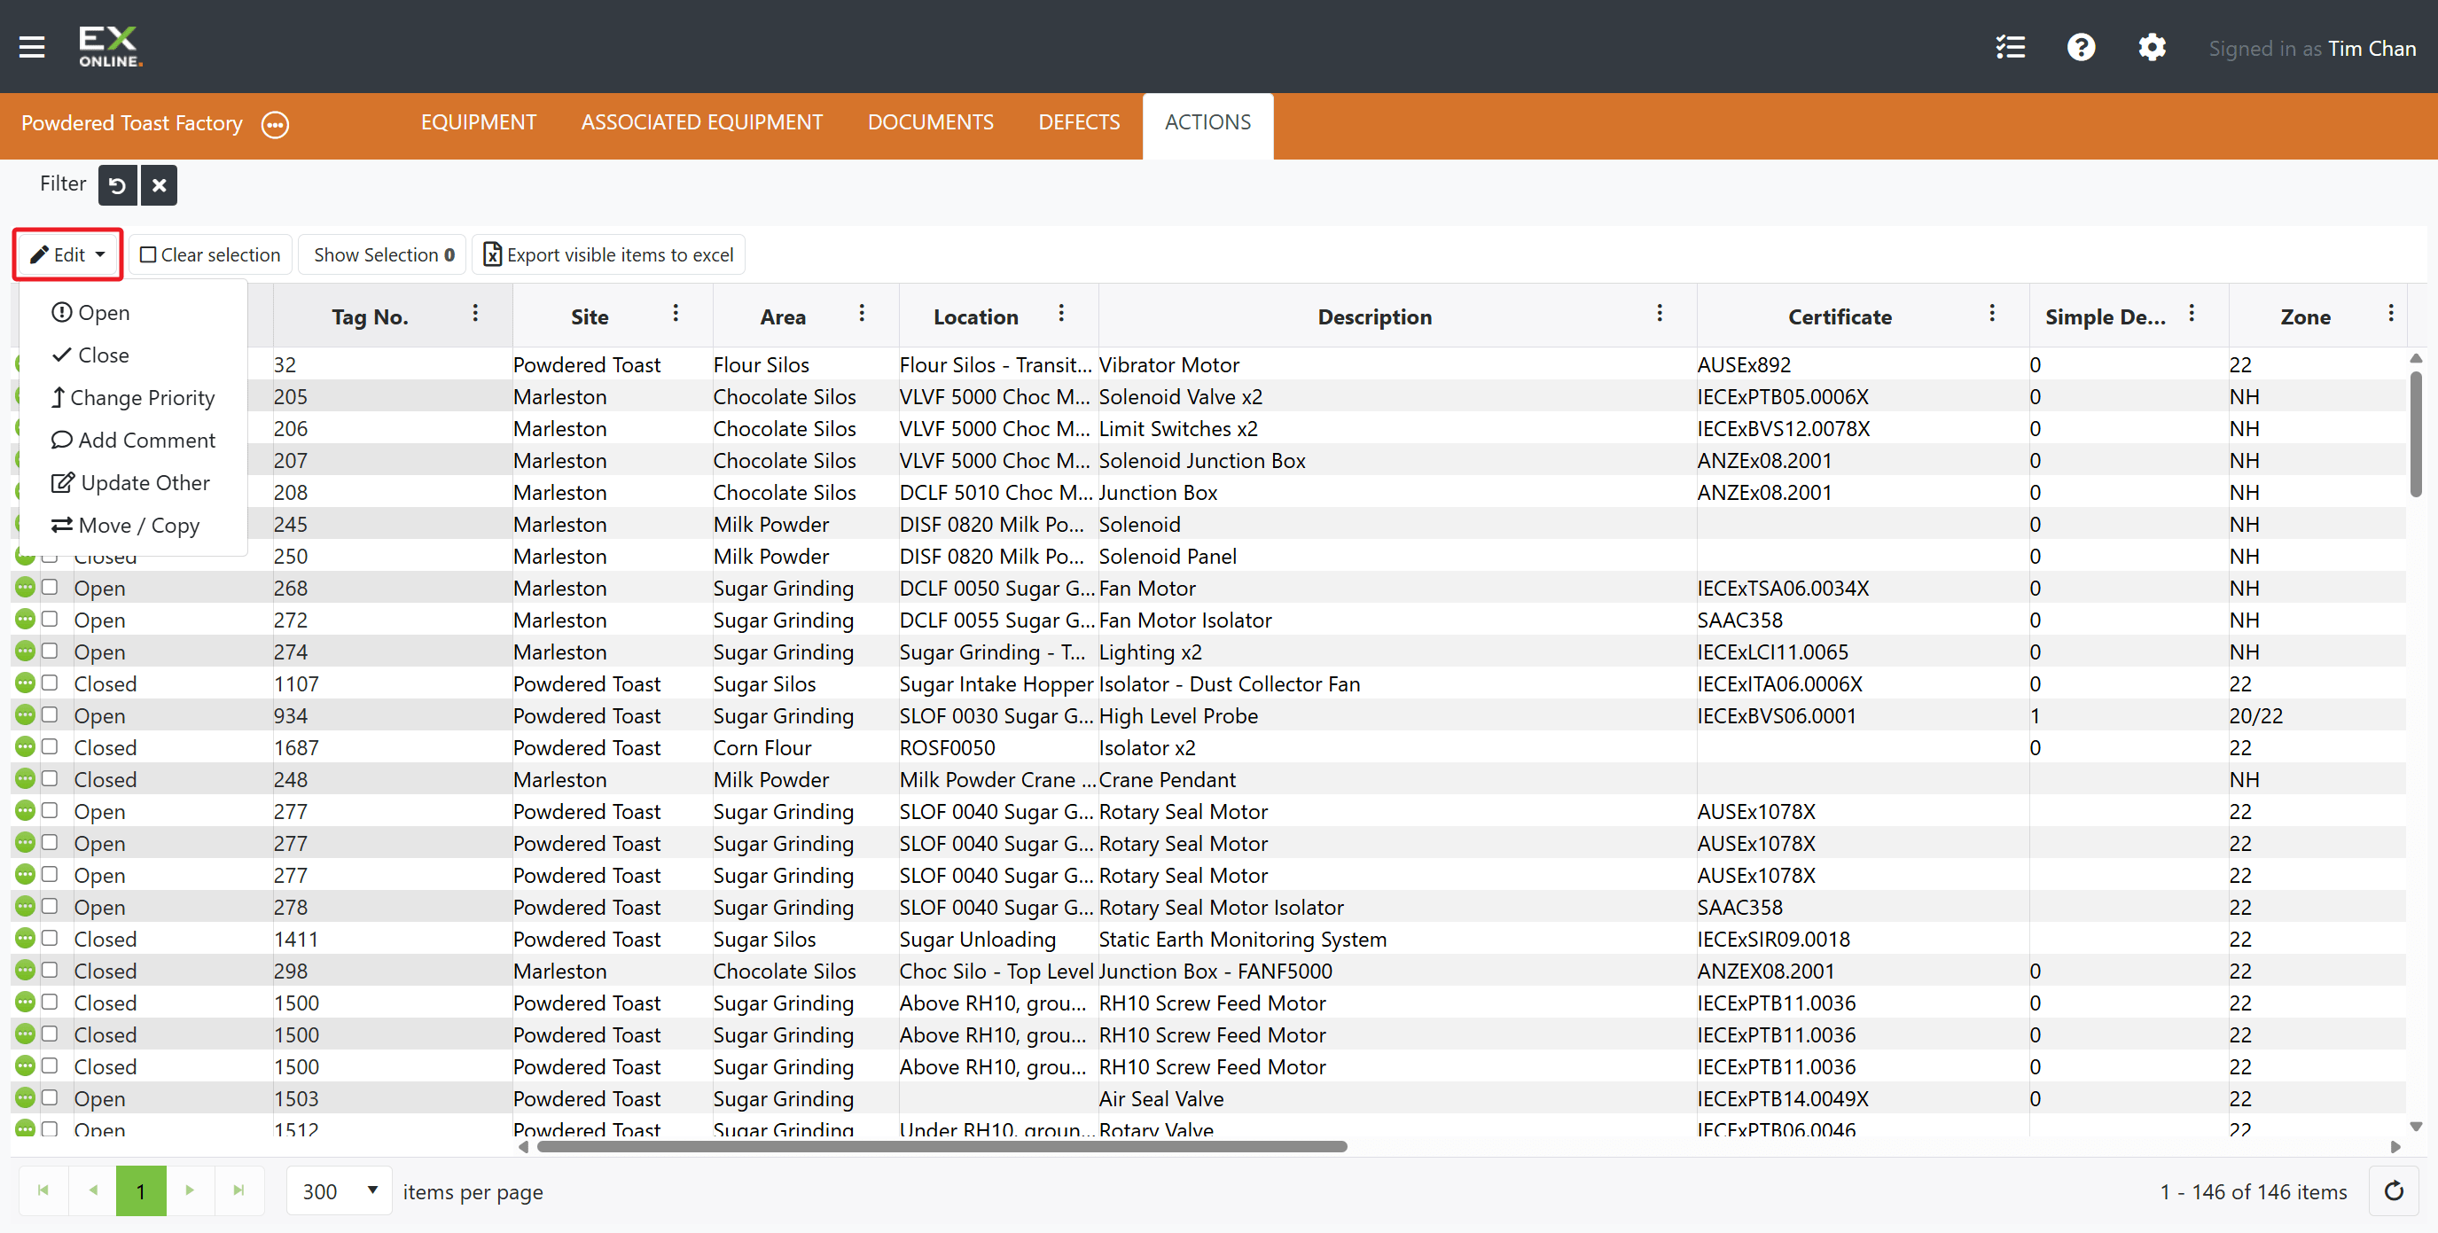Click the green action icon for tag 1411
Viewport: 2438px width, 1233px height.
(x=25, y=938)
